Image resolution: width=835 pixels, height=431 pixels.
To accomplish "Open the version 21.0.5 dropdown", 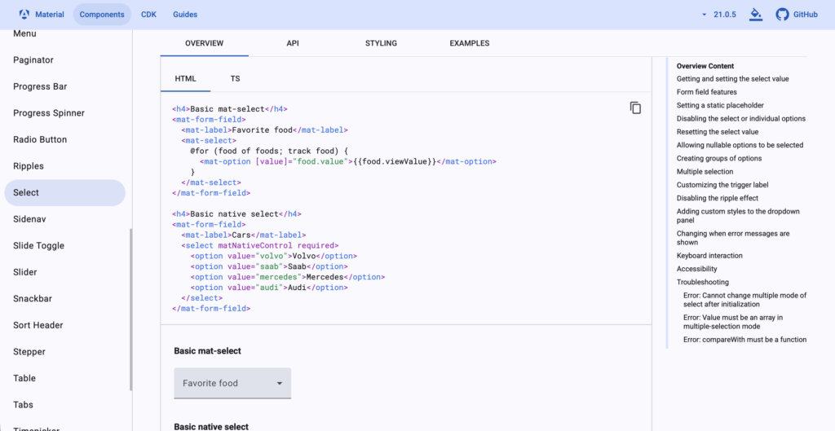I will tap(721, 15).
